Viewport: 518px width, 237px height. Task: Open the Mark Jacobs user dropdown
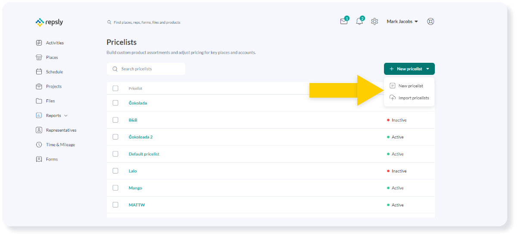[x=402, y=22]
